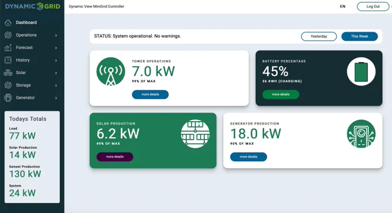Click the generator circuit round icon

coord(361,134)
